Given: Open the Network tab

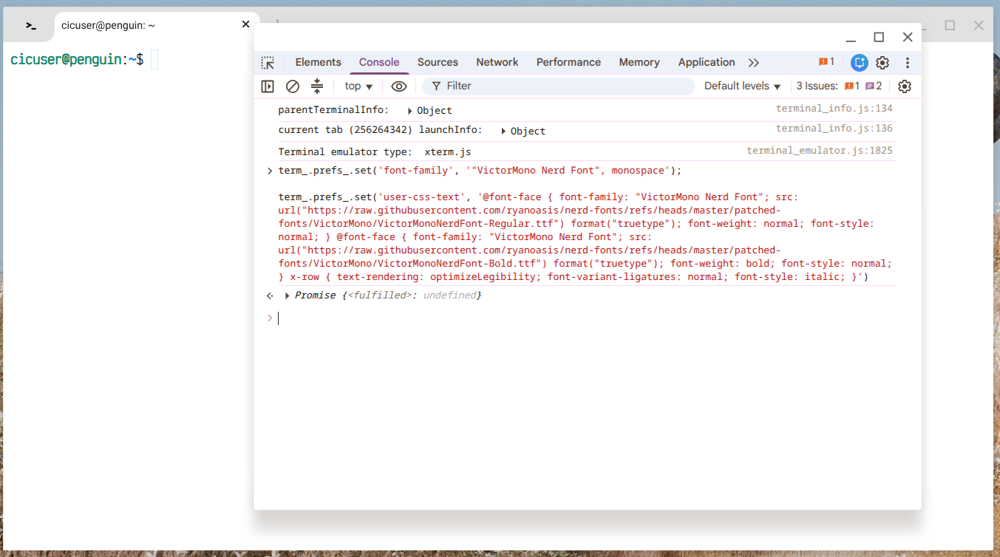Looking at the screenshot, I should click(497, 63).
